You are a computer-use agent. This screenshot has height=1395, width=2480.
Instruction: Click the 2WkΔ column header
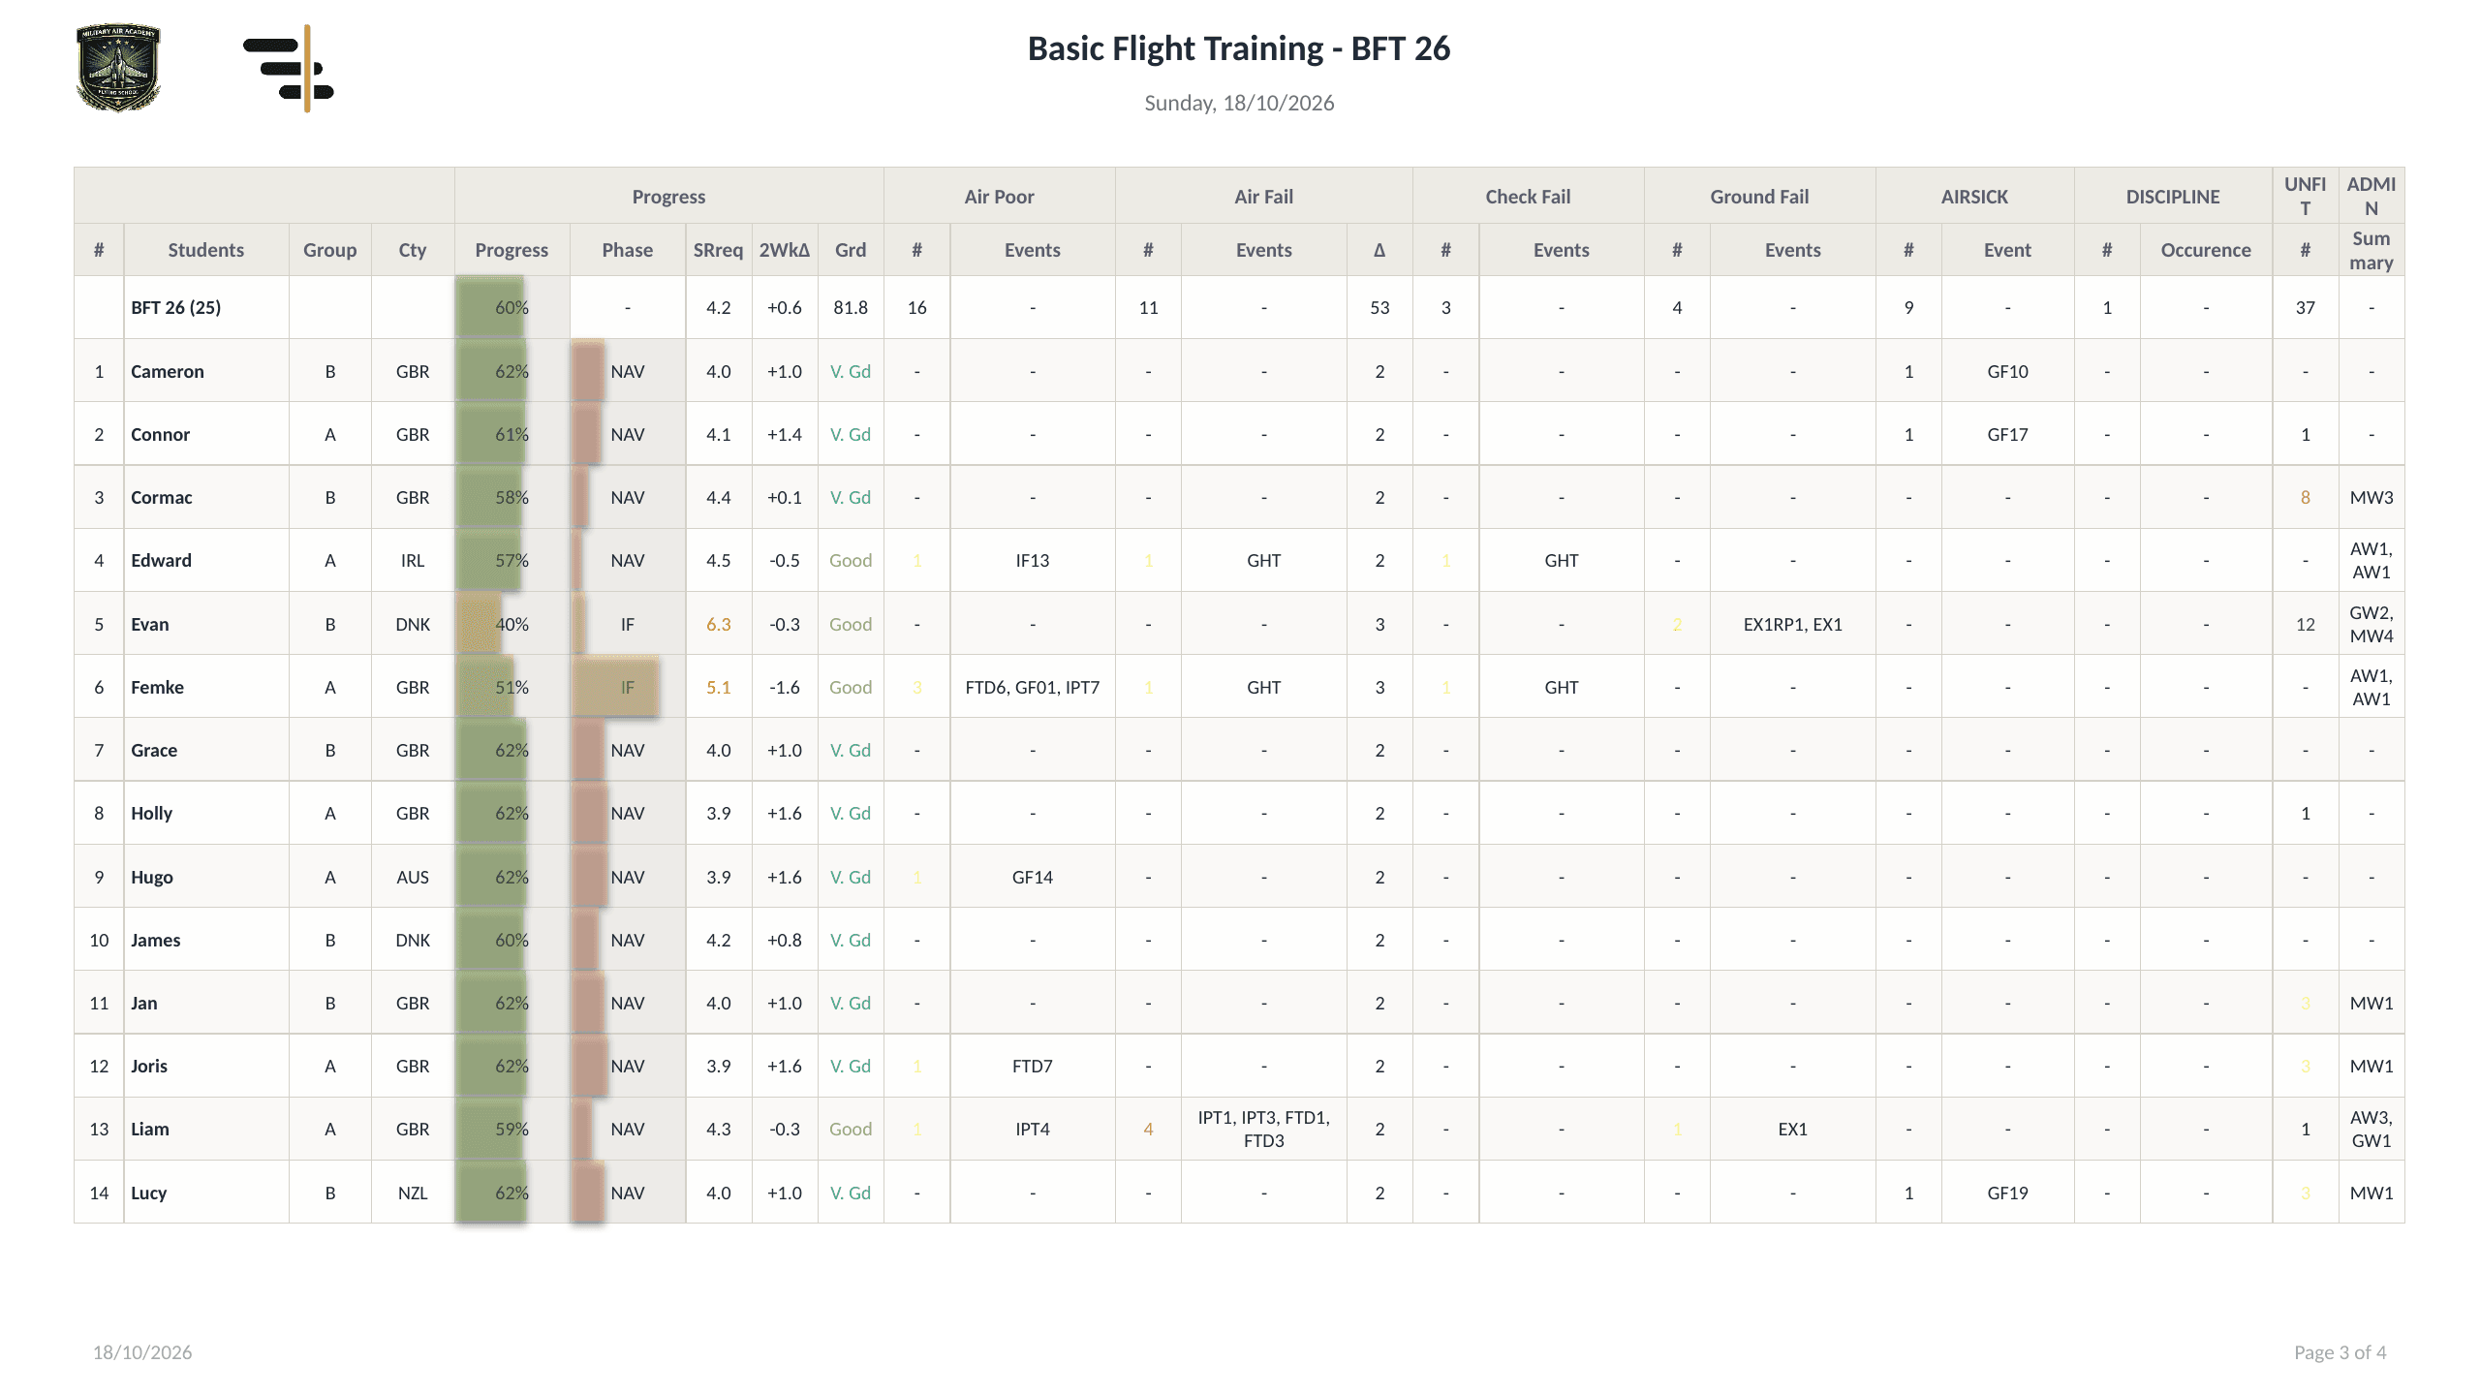(x=784, y=250)
